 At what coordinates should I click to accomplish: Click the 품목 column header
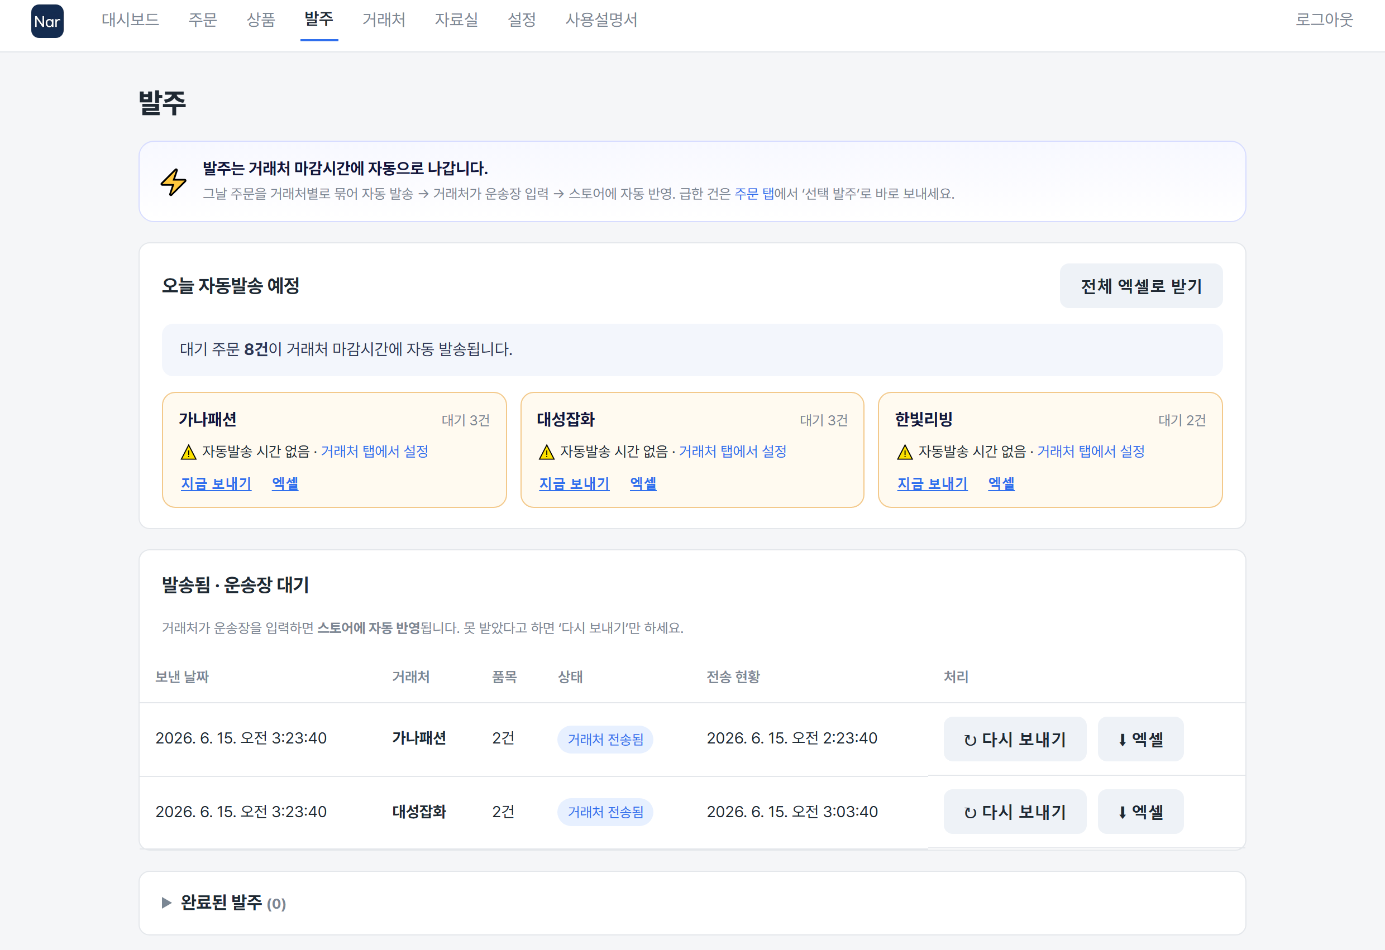[x=504, y=676]
